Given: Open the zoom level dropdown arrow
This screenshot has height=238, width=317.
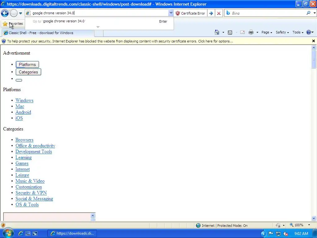Looking at the screenshot, I should pyautogui.click(x=309, y=225).
